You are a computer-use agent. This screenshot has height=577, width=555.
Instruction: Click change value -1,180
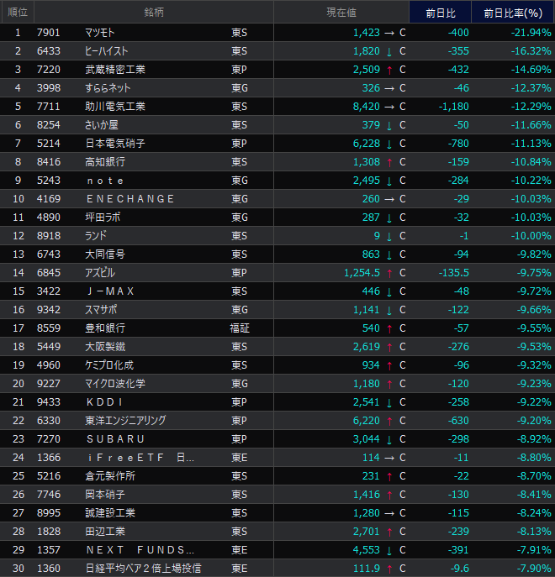click(x=453, y=107)
